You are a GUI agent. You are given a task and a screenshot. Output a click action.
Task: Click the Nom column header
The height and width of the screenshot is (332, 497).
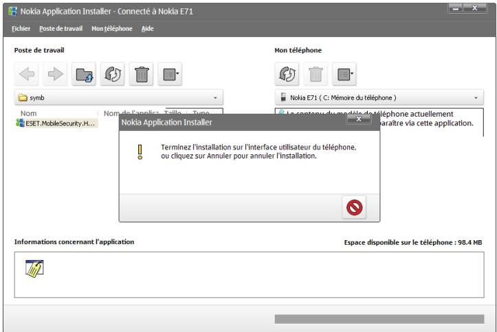tap(28, 113)
